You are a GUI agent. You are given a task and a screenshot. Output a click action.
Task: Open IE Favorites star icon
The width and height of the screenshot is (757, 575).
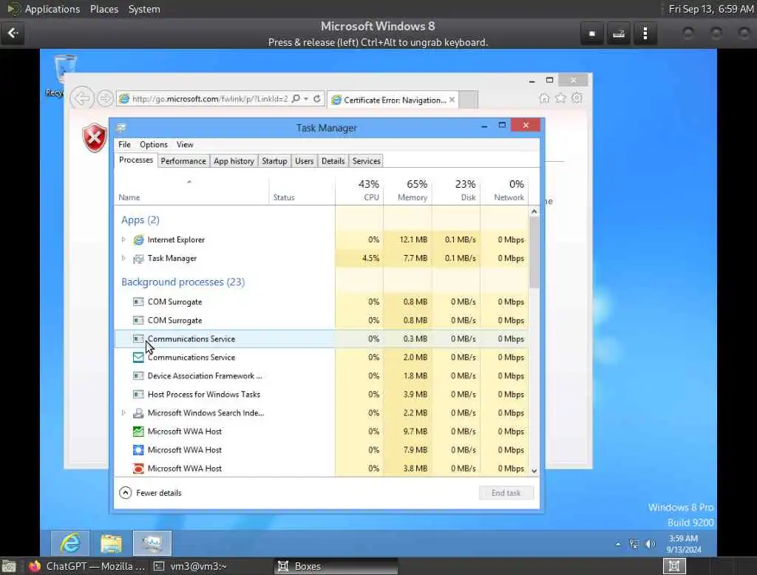pos(560,98)
